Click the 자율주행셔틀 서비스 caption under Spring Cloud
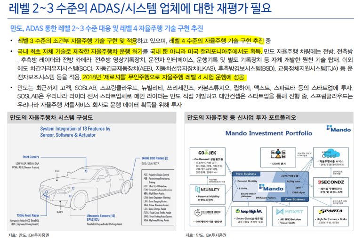 (331, 161)
